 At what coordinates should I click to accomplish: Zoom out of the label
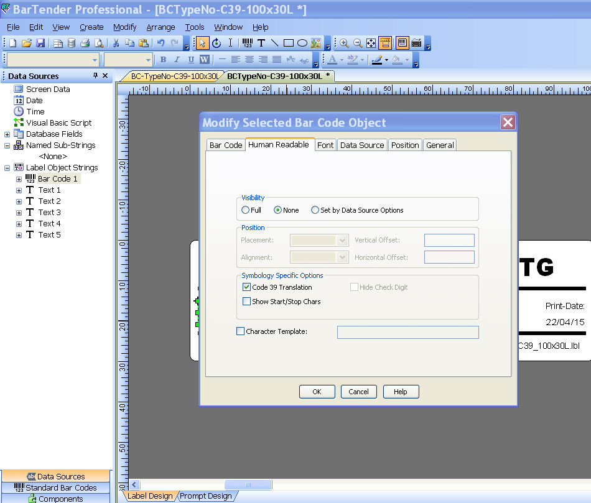(x=358, y=43)
